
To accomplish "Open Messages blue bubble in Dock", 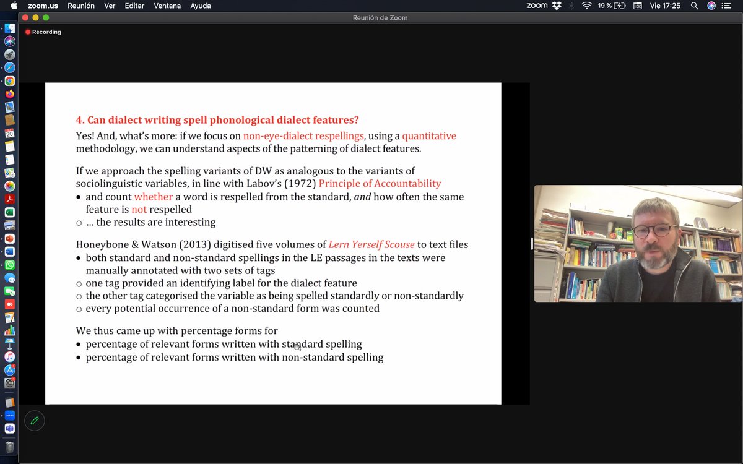I will [x=9, y=278].
